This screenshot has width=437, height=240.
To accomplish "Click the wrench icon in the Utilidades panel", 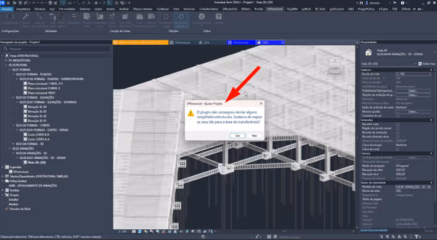I will coord(25,17).
